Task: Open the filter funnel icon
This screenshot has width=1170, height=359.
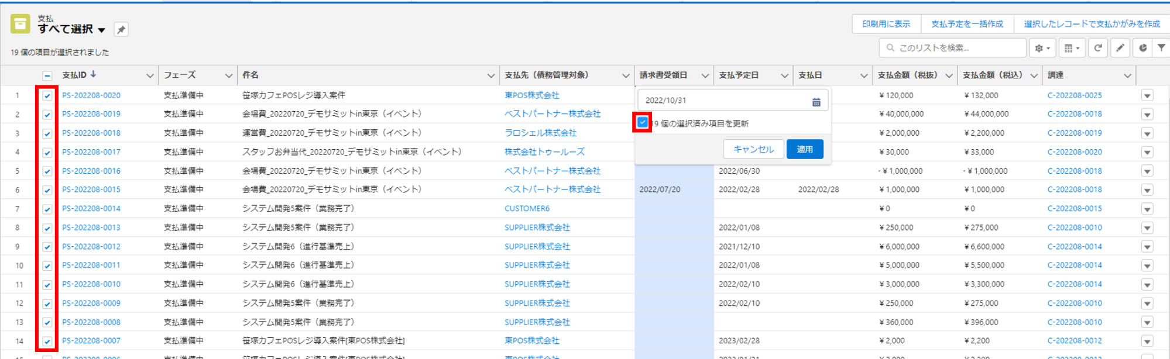Action: (x=1161, y=48)
